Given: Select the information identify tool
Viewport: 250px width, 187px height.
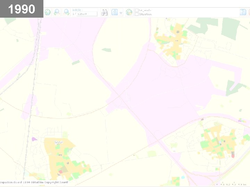Looking at the screenshot, I should coord(115,12).
